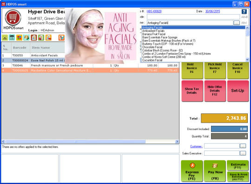Choose Bare Essentials Face Sponge in the list
This screenshot has width=251, height=184.
click(193, 38)
